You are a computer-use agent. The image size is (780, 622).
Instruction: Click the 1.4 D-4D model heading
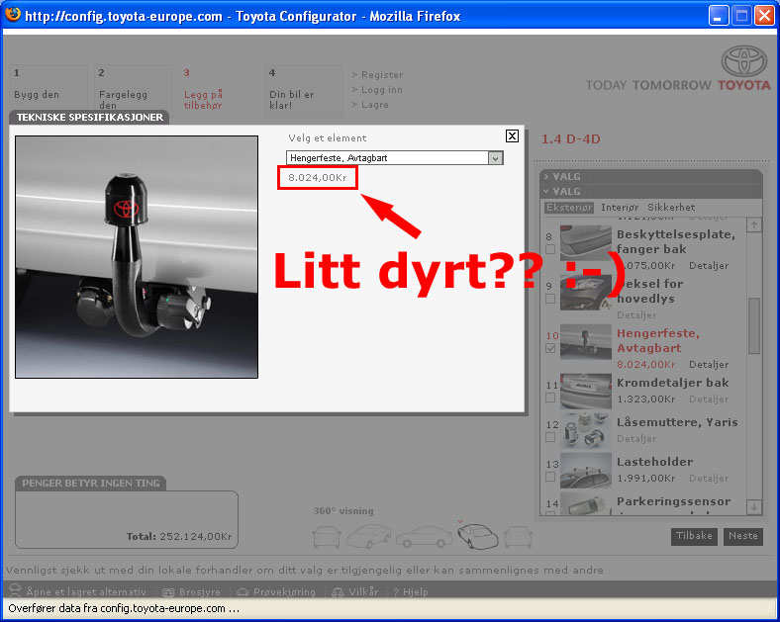pos(571,139)
